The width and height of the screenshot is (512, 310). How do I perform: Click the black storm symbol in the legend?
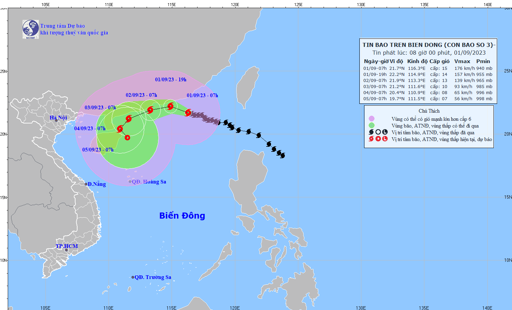tap(371, 132)
